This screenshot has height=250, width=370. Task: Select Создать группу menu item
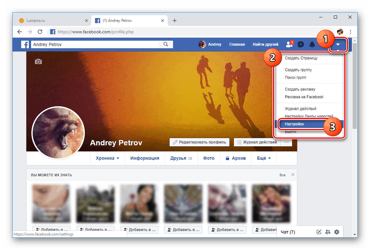pos(298,70)
